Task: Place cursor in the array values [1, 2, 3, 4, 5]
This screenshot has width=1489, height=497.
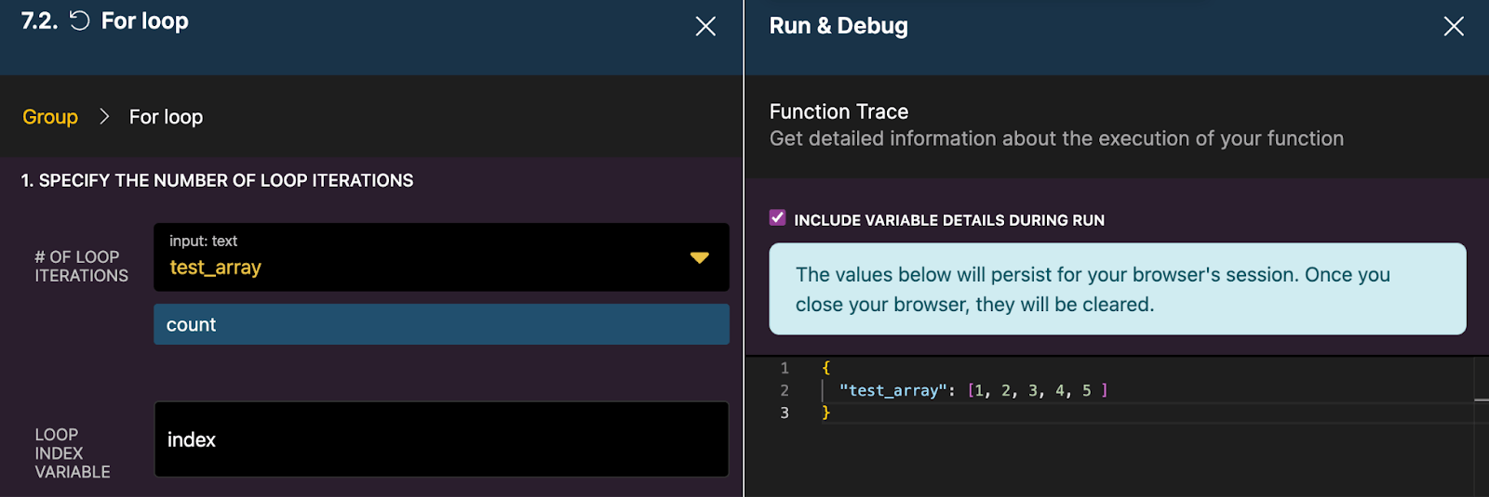Action: tap(1037, 390)
